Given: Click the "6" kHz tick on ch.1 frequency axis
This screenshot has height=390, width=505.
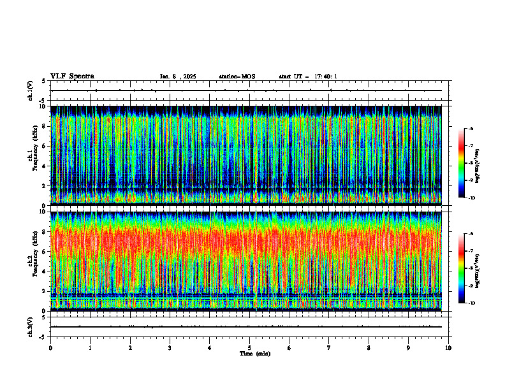Looking at the screenshot, I should click(45, 147).
